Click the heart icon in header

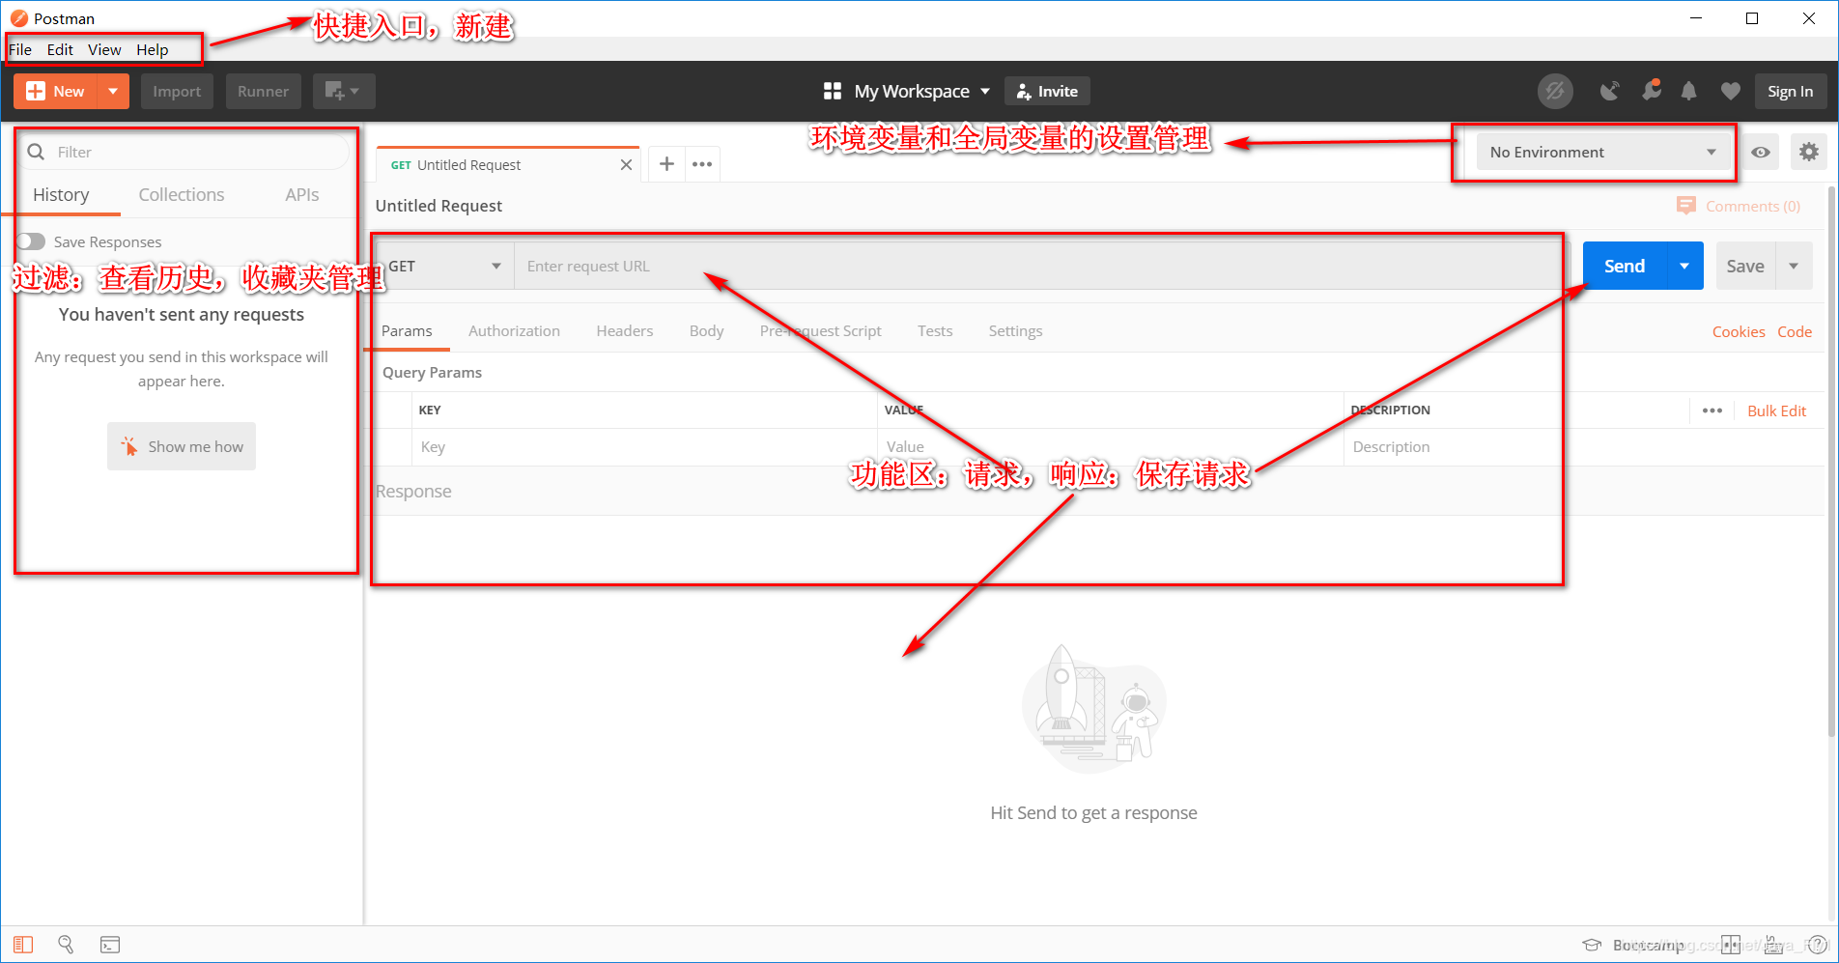click(1730, 91)
